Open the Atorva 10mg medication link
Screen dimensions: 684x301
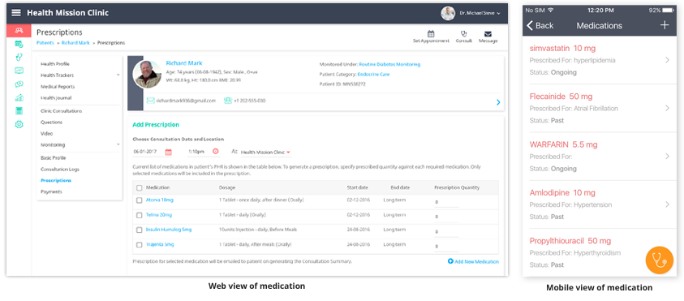point(159,200)
